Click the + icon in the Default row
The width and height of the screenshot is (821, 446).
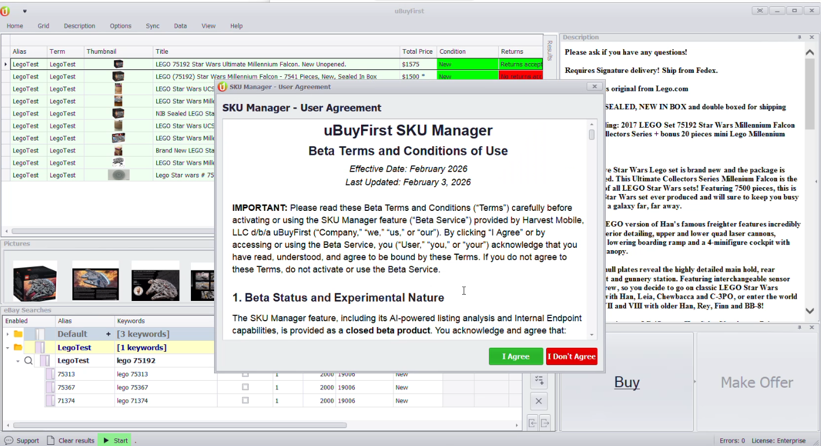(x=108, y=334)
